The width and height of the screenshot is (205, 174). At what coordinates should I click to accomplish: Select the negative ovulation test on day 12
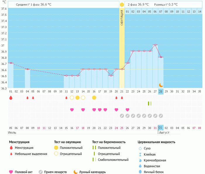click(72, 98)
